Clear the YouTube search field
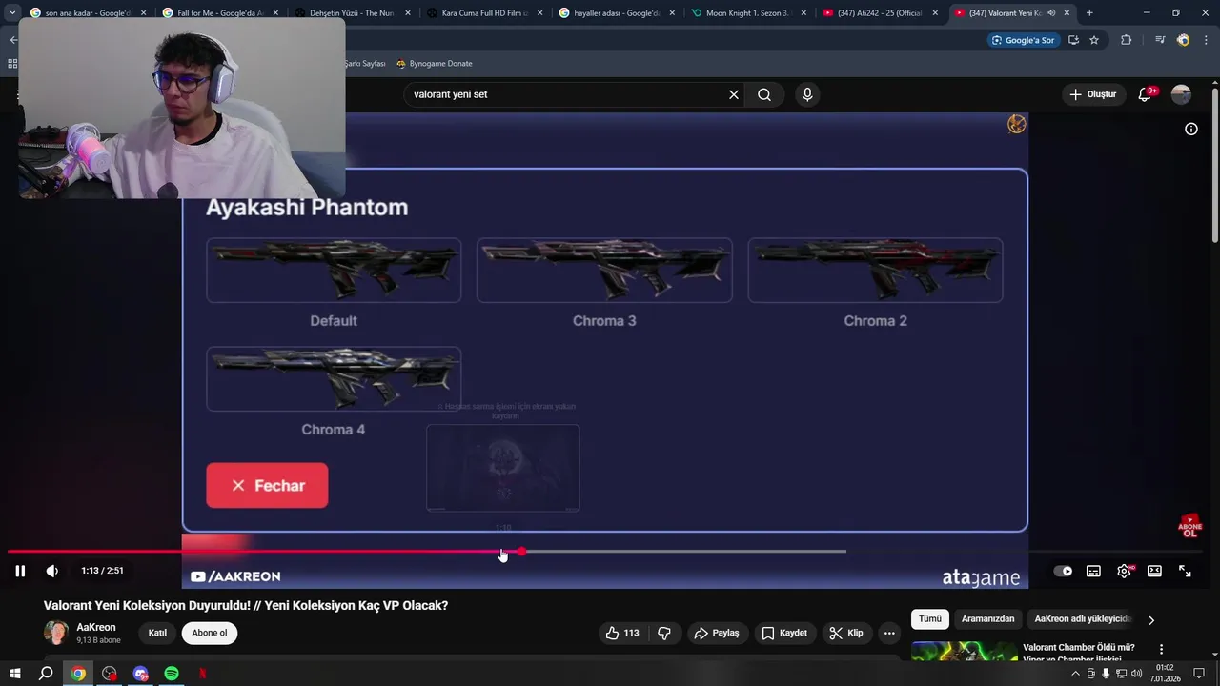The width and height of the screenshot is (1220, 686). pos(734,94)
